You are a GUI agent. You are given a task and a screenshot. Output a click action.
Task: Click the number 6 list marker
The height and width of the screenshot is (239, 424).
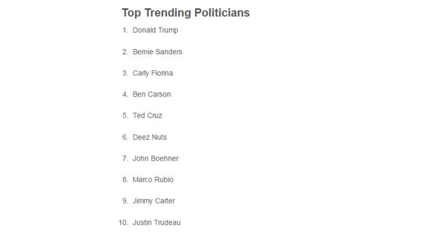pyautogui.click(x=125, y=137)
